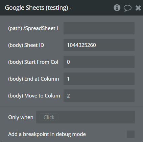Screen dimensions: 143x142
Task: Click the 'Add a breakpoint in debug mode' label
Action: 47,134
